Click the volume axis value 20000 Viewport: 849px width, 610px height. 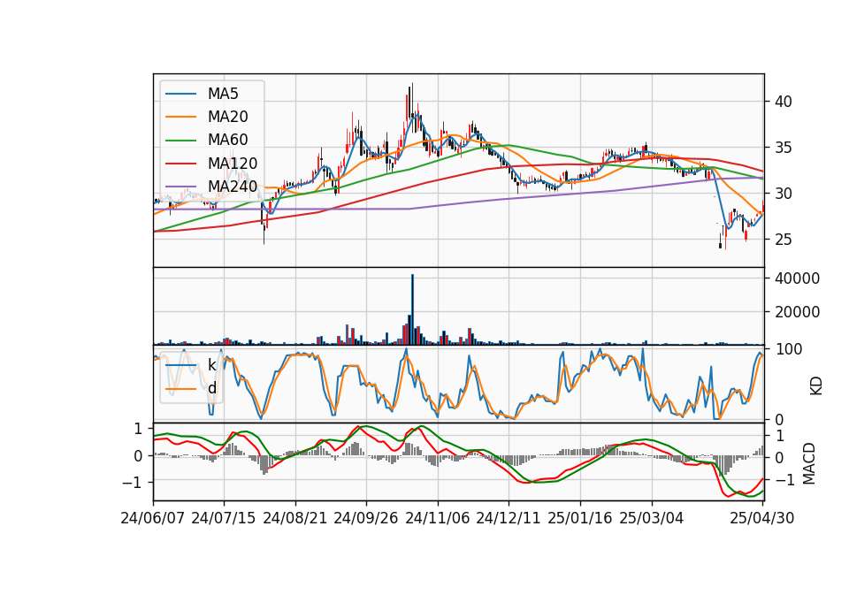click(x=798, y=312)
